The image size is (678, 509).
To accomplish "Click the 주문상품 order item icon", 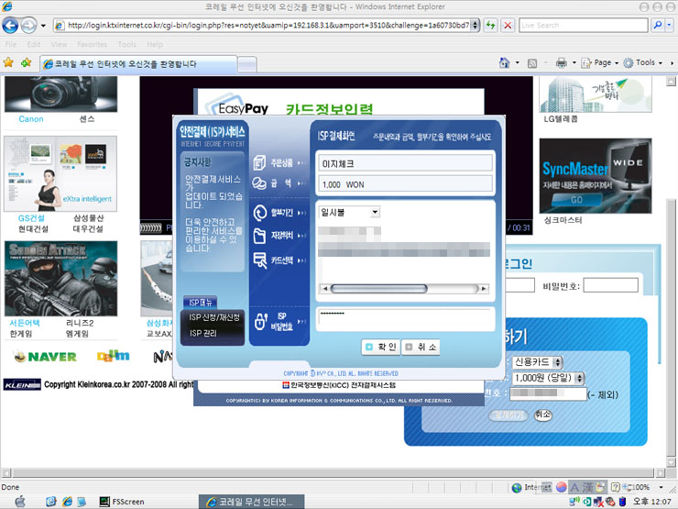I will click(x=259, y=162).
